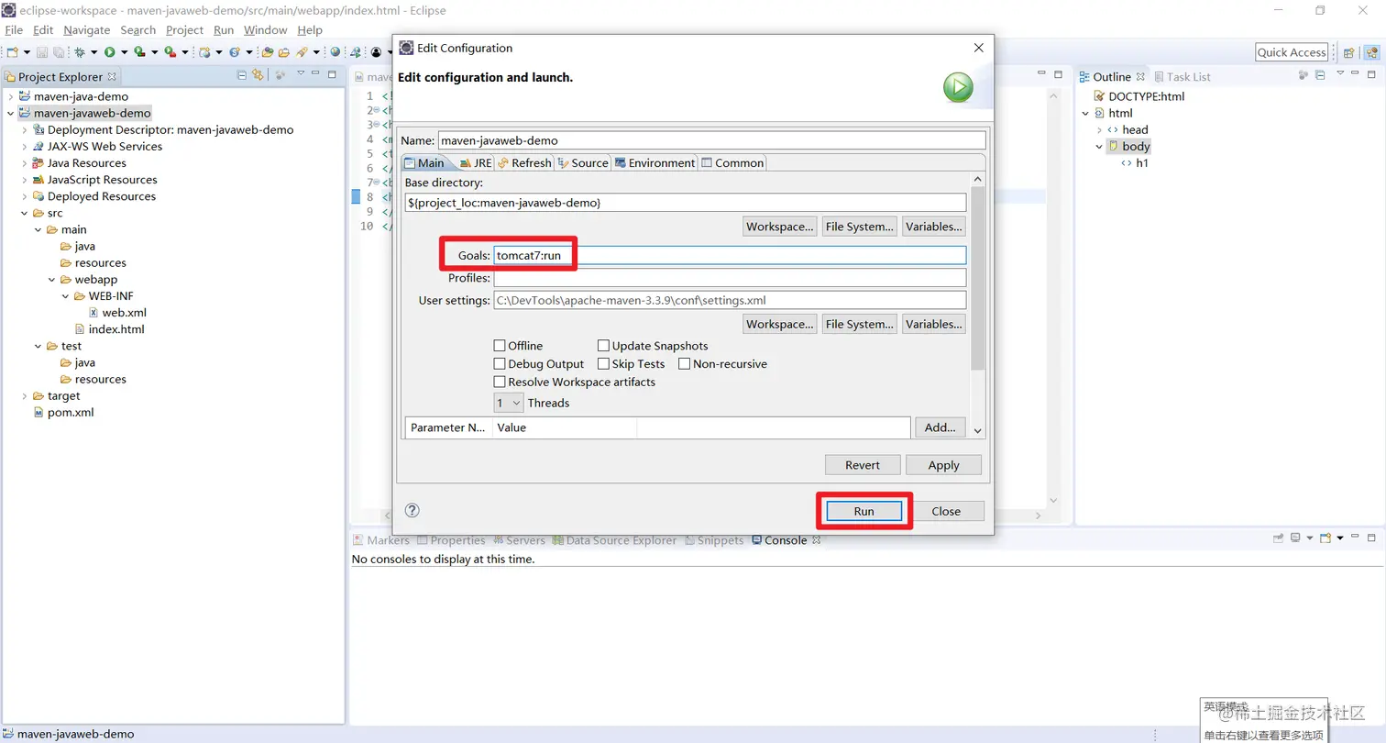Collapse the body node in Outline
1386x743 pixels.
(1099, 147)
